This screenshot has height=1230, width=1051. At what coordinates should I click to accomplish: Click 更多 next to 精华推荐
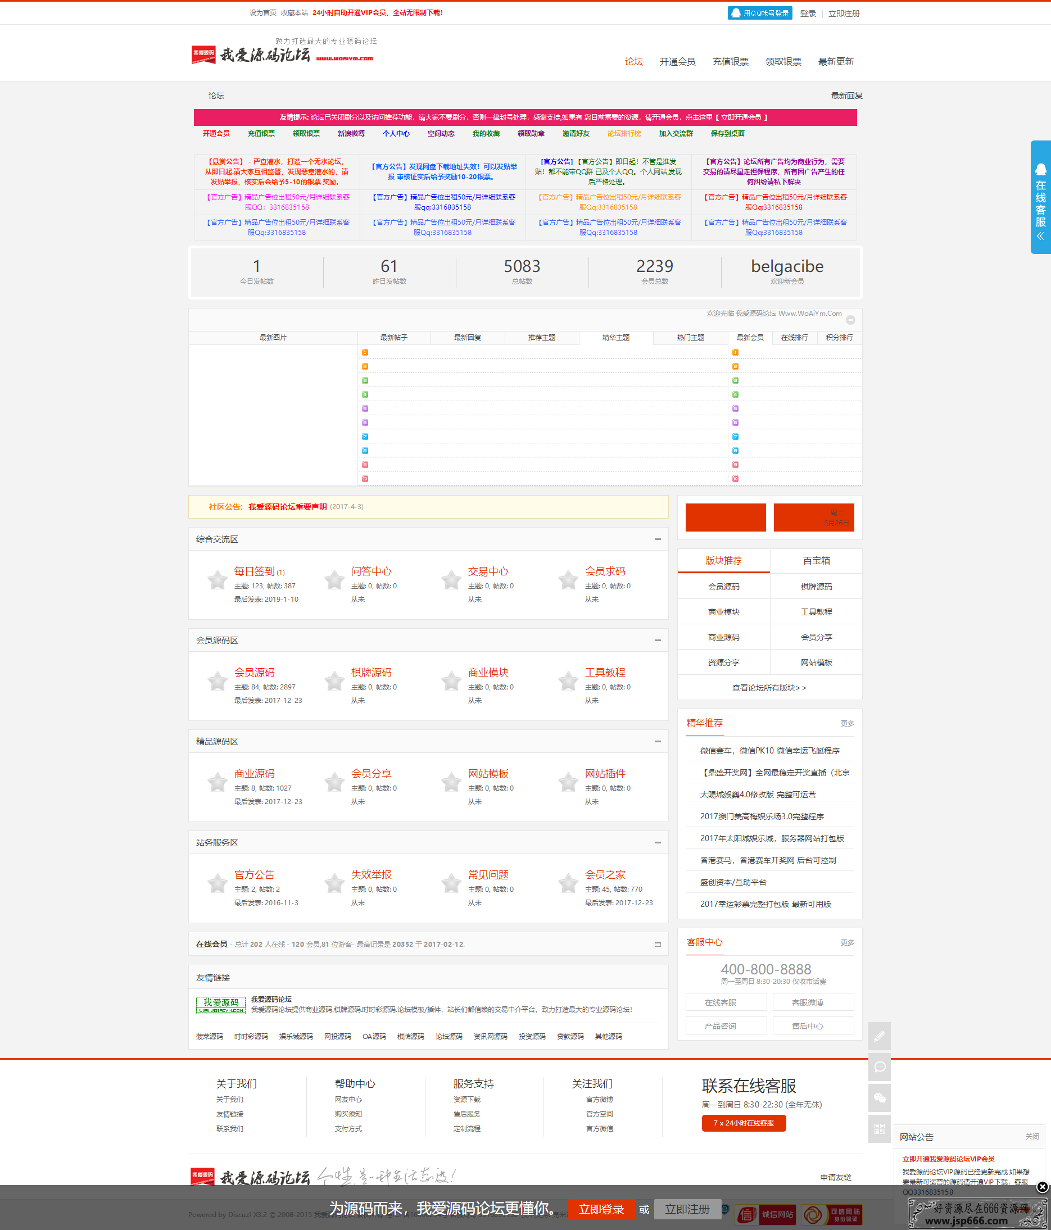tap(848, 724)
